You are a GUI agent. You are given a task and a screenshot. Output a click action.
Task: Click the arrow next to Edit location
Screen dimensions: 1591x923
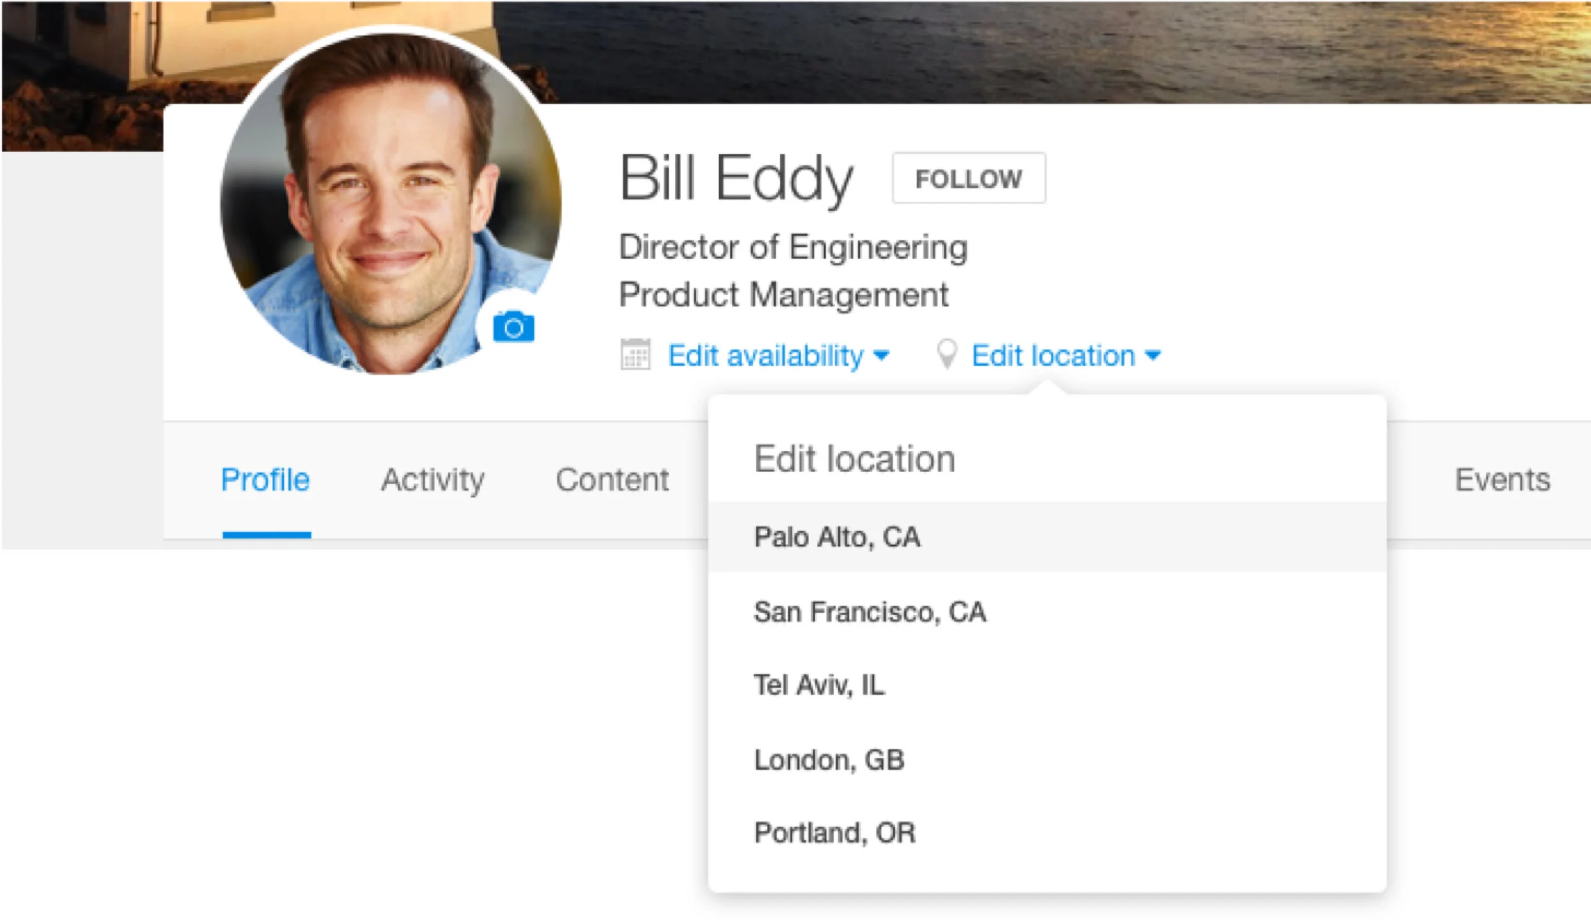click(1153, 356)
